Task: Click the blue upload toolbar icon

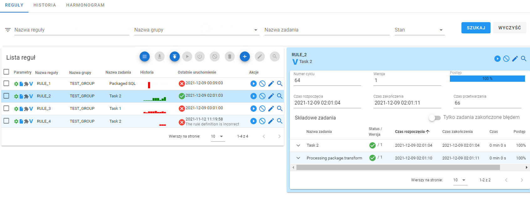Action: coord(175,56)
